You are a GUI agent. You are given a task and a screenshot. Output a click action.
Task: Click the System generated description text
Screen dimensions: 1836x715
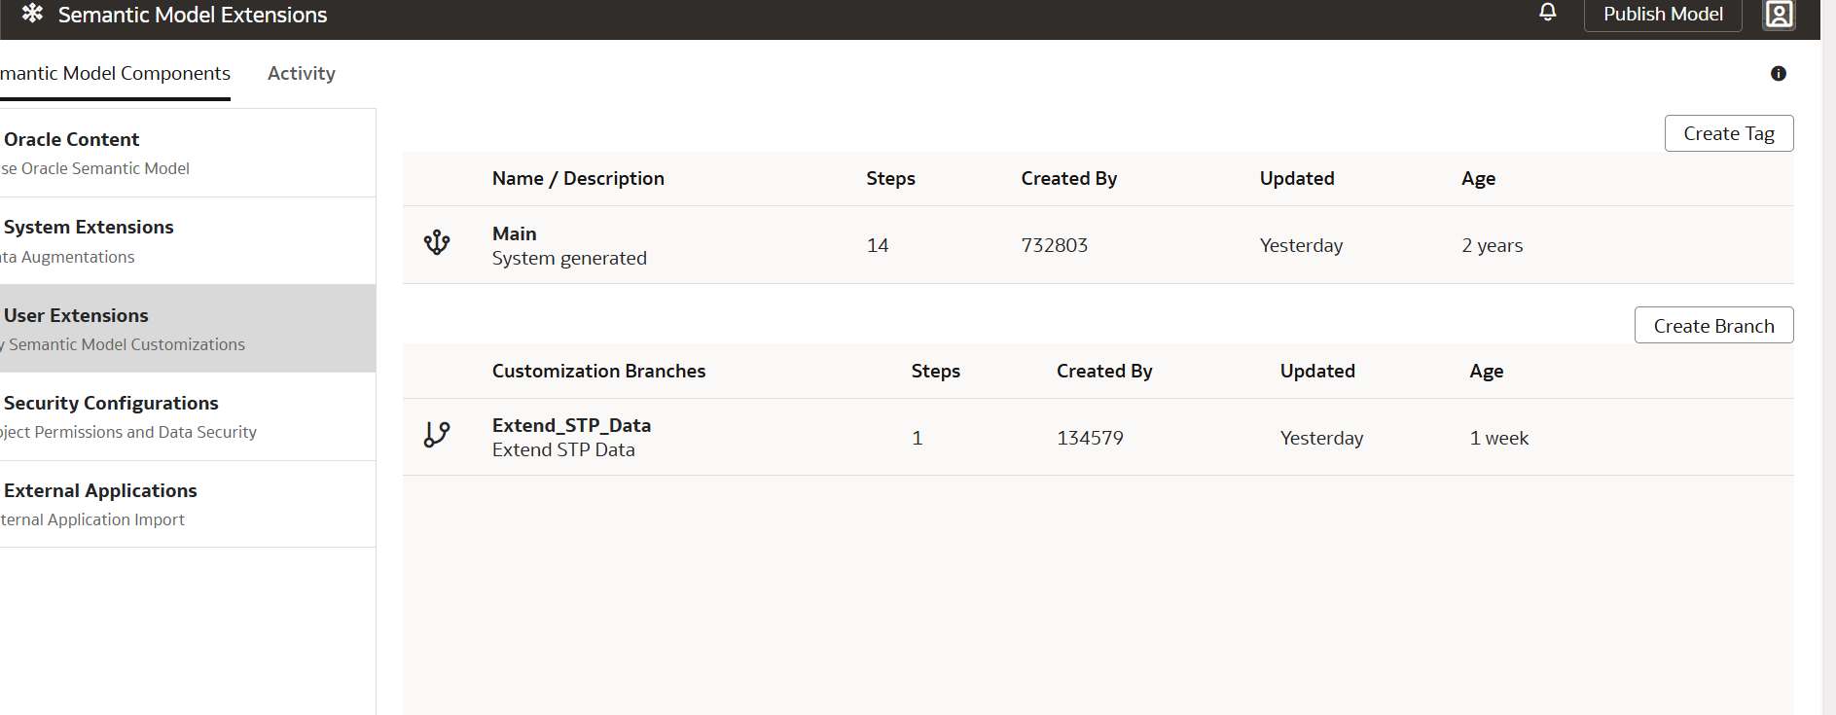tap(569, 258)
